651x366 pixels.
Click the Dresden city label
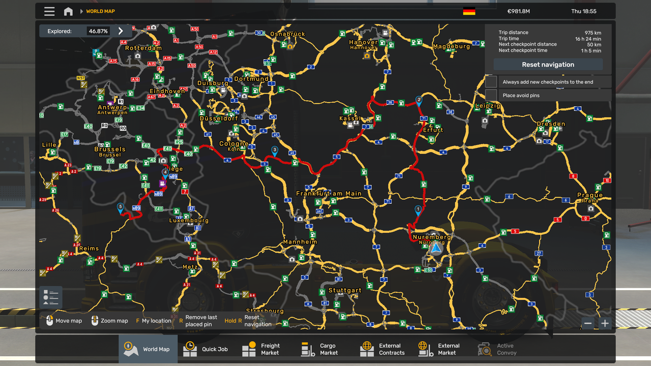(x=551, y=124)
